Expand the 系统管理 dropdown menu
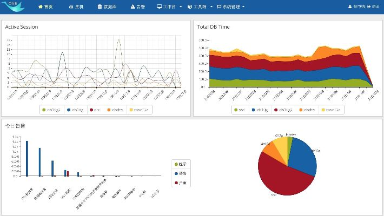Image resolution: width=384 pixels, height=216 pixels. 230,7
